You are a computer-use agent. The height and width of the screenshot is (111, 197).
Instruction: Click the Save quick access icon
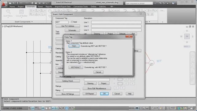[x=18, y=3]
